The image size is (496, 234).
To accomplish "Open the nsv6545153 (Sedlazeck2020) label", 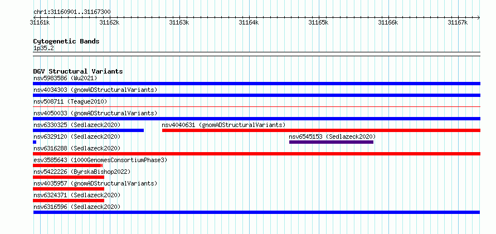I will coord(332,136).
